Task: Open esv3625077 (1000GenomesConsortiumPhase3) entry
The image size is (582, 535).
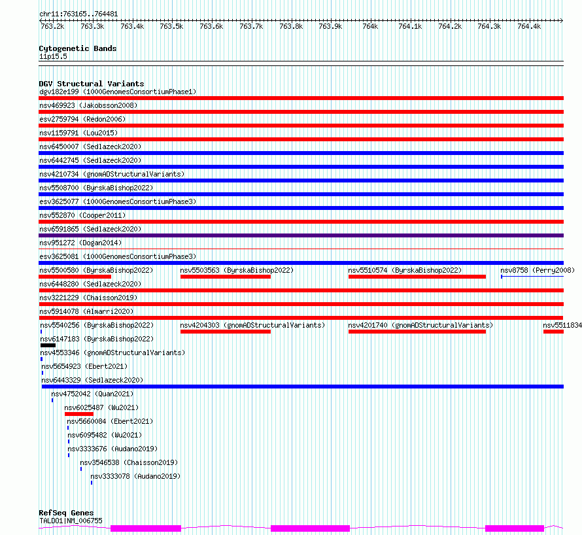Action: (118, 201)
